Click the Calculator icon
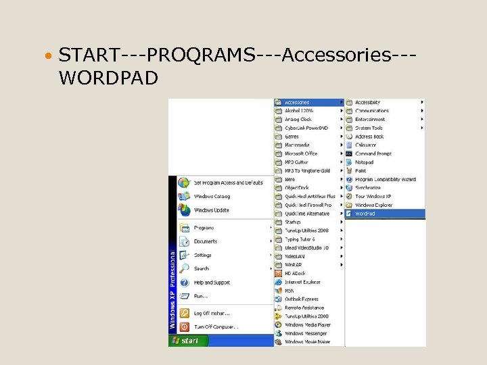 point(349,145)
